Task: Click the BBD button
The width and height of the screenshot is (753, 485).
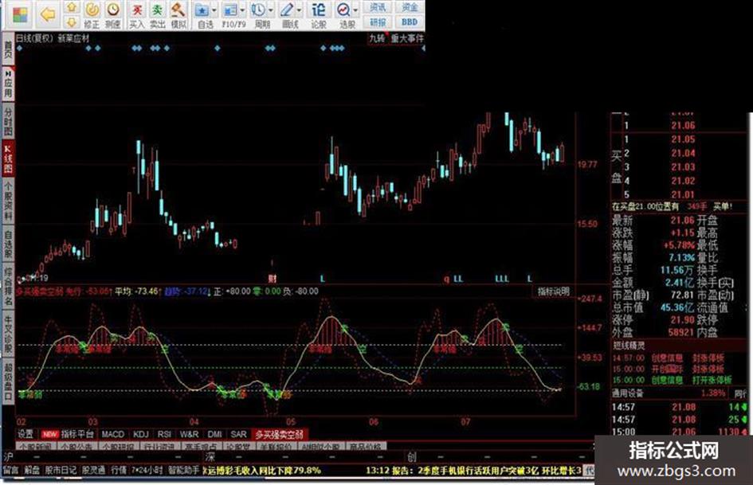Action: 409,22
